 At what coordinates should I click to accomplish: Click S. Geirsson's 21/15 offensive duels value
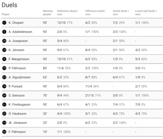pos(89,95)
